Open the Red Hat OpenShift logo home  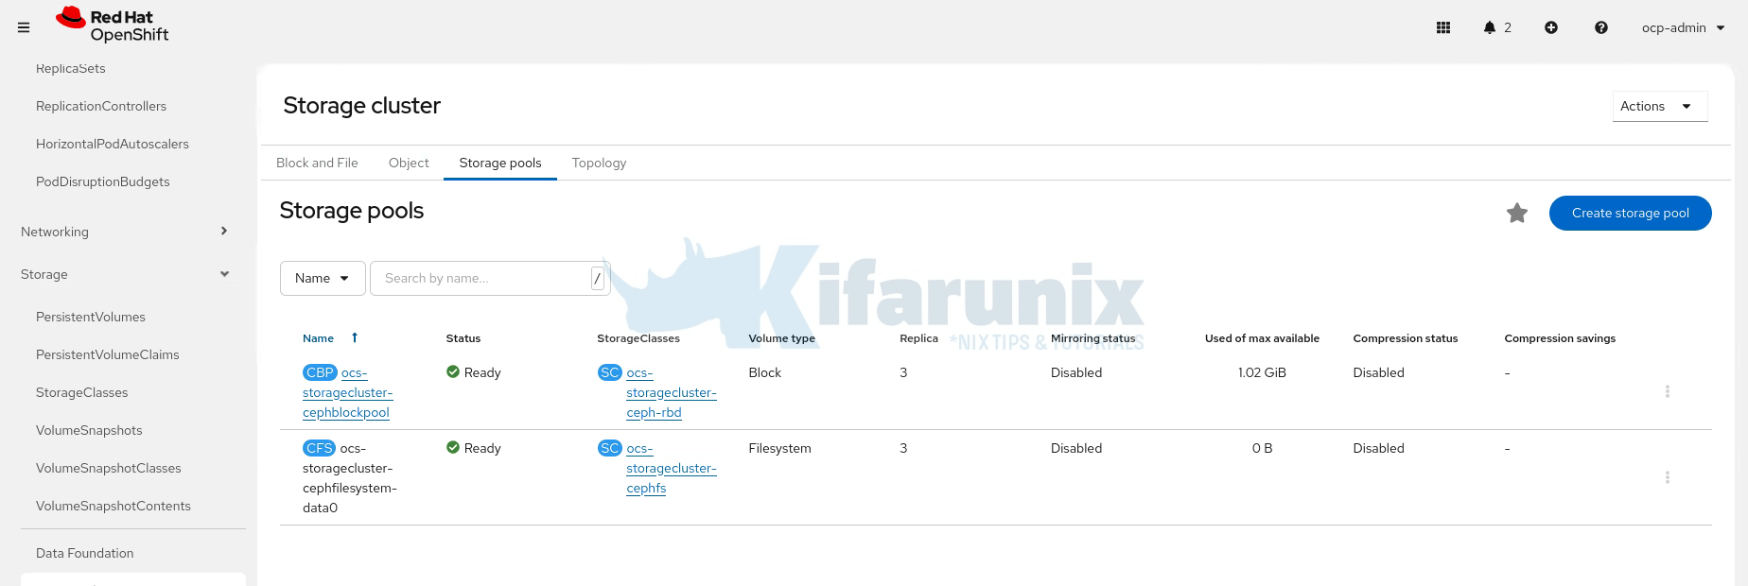pyautogui.click(x=113, y=26)
